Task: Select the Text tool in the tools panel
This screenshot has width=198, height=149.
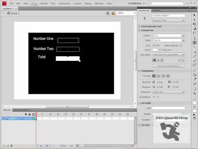Action: tap(194, 43)
